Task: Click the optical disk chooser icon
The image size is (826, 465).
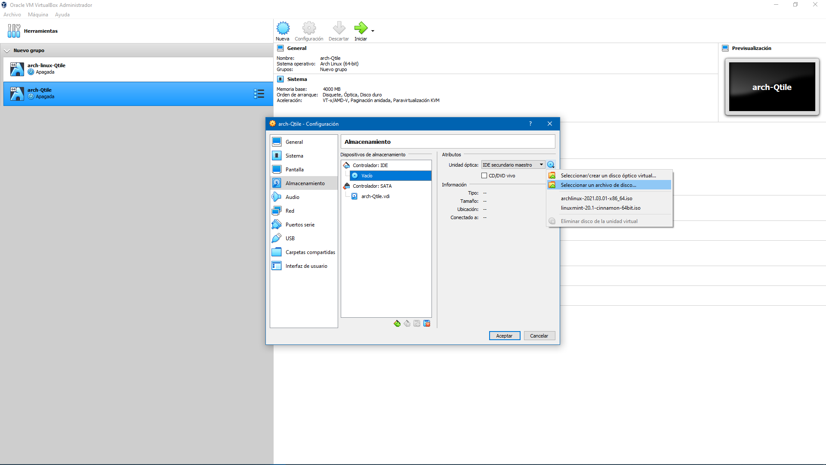Action: click(551, 165)
